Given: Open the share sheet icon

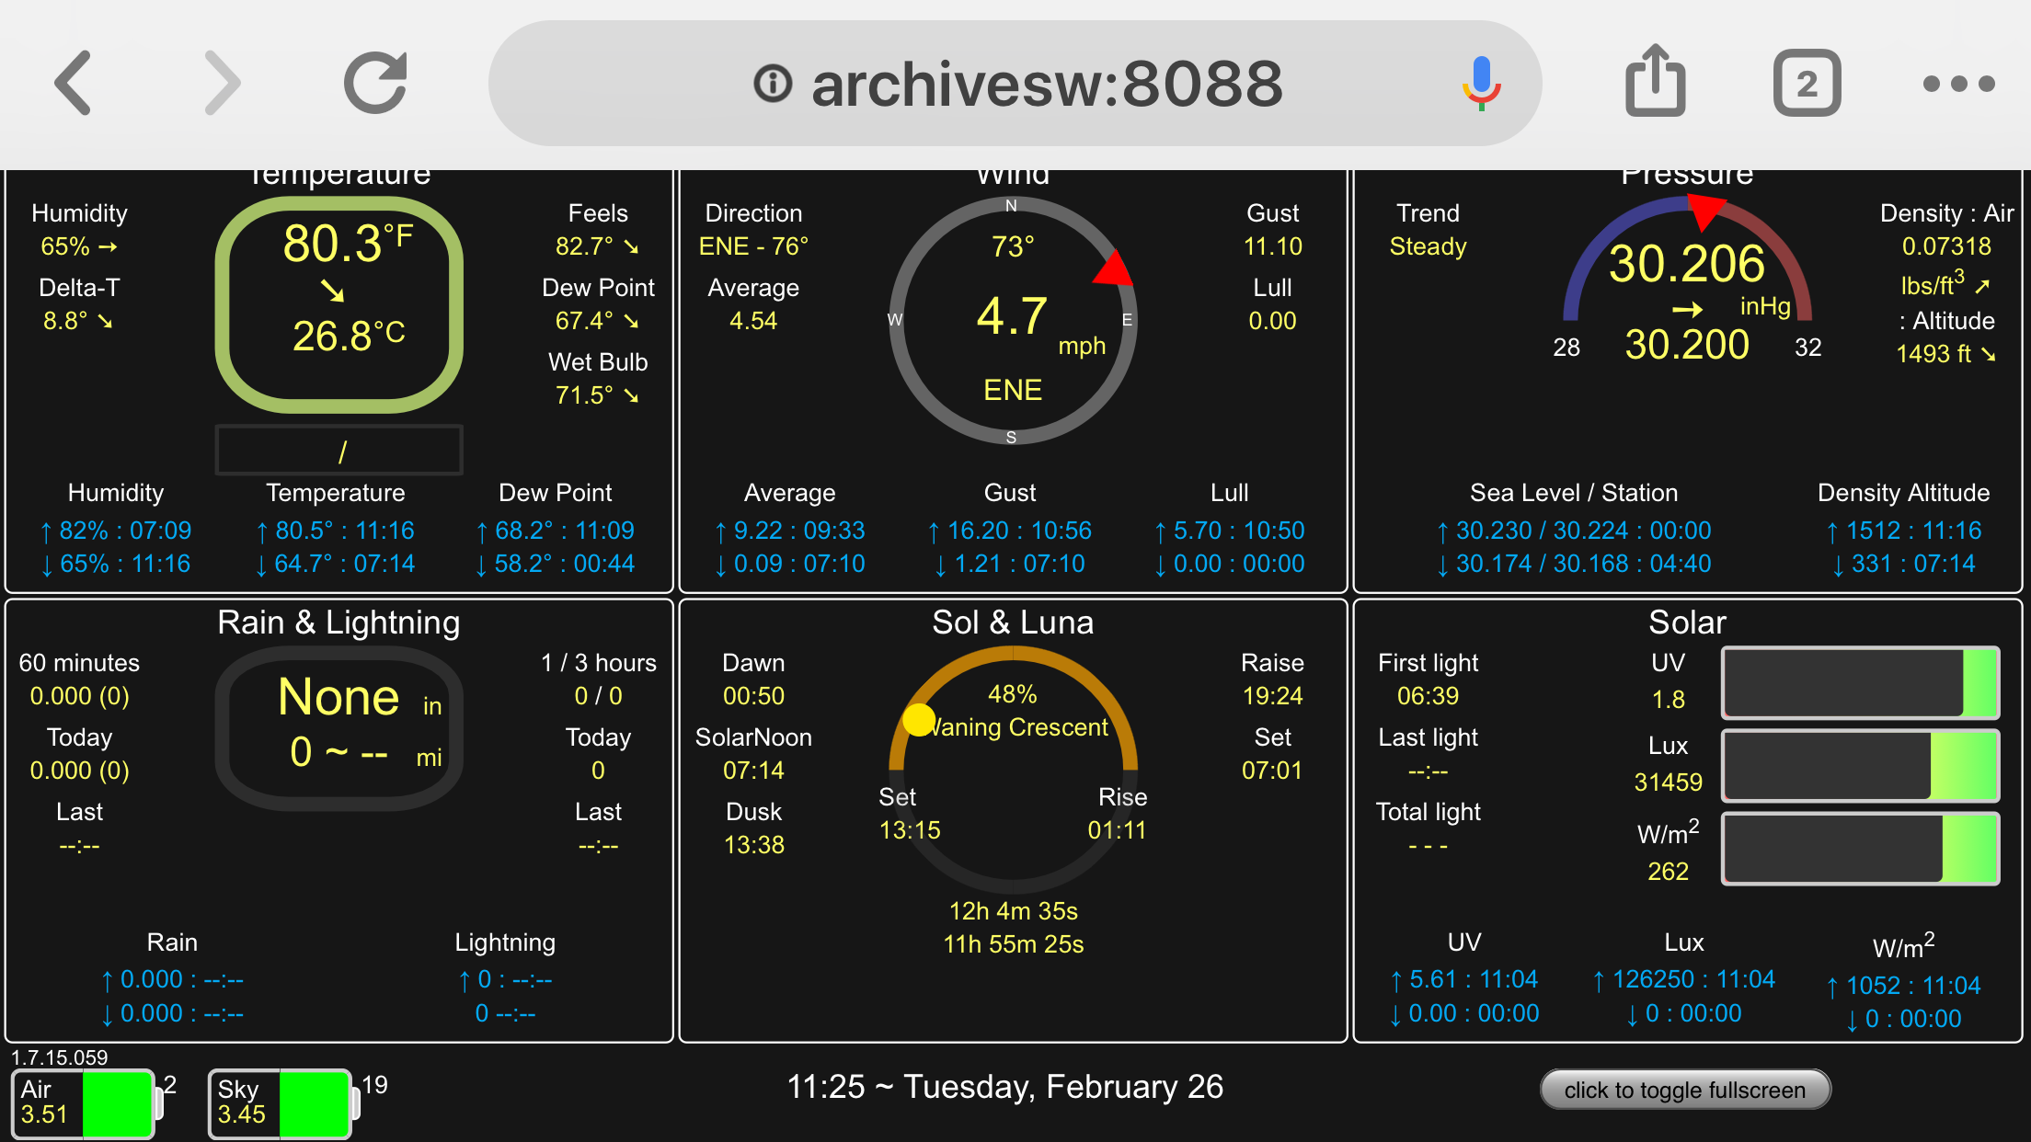Looking at the screenshot, I should tap(1656, 81).
